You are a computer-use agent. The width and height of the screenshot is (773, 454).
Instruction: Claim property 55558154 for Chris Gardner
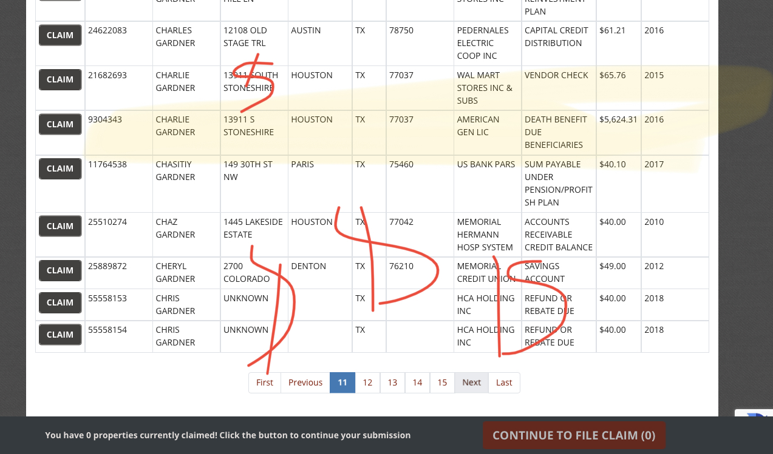coord(60,335)
